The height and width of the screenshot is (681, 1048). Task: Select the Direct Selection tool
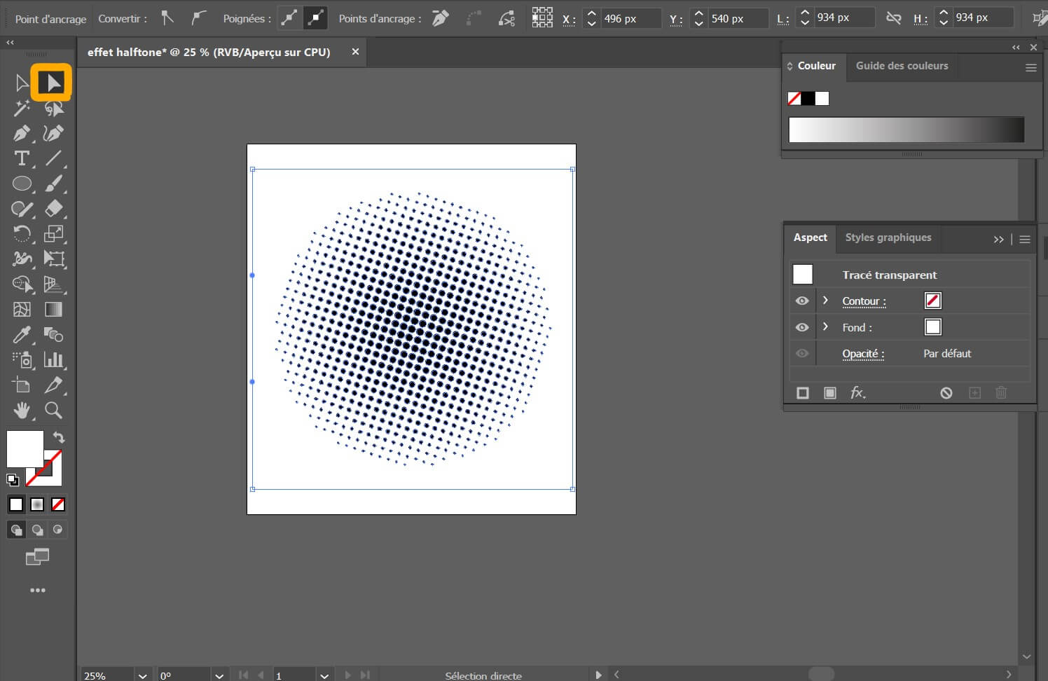click(x=52, y=83)
